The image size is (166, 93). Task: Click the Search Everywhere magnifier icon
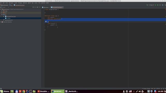coord(165,5)
